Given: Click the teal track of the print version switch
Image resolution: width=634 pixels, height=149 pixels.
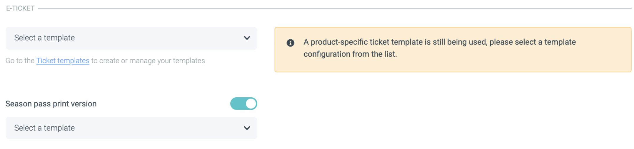Looking at the screenshot, I should click(x=237, y=104).
